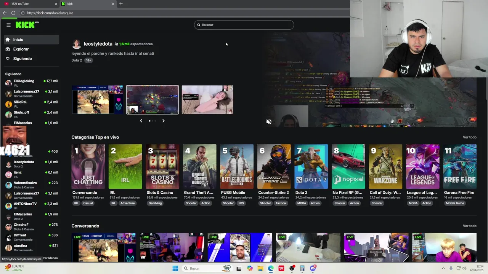Click Ver todo for Conversando section
This screenshot has width=488, height=274.
pyautogui.click(x=470, y=226)
